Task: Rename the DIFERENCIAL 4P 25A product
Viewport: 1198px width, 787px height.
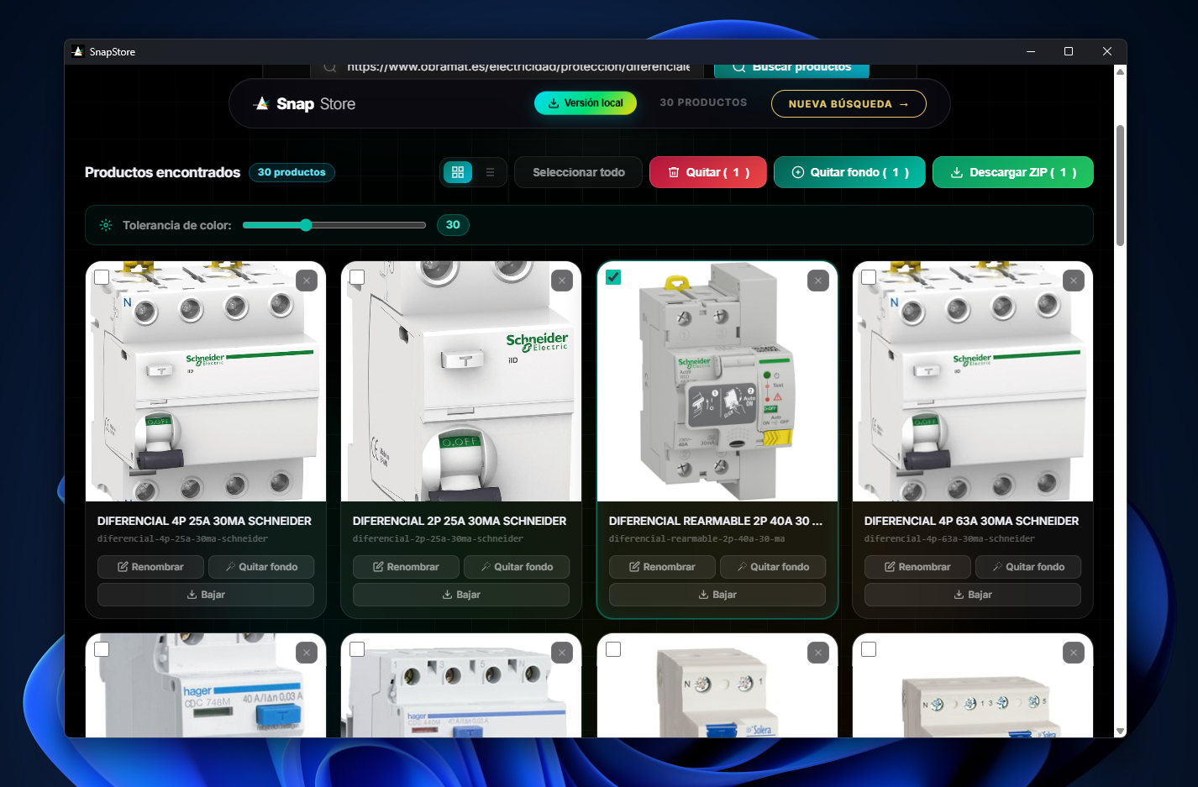Action: [x=151, y=567]
